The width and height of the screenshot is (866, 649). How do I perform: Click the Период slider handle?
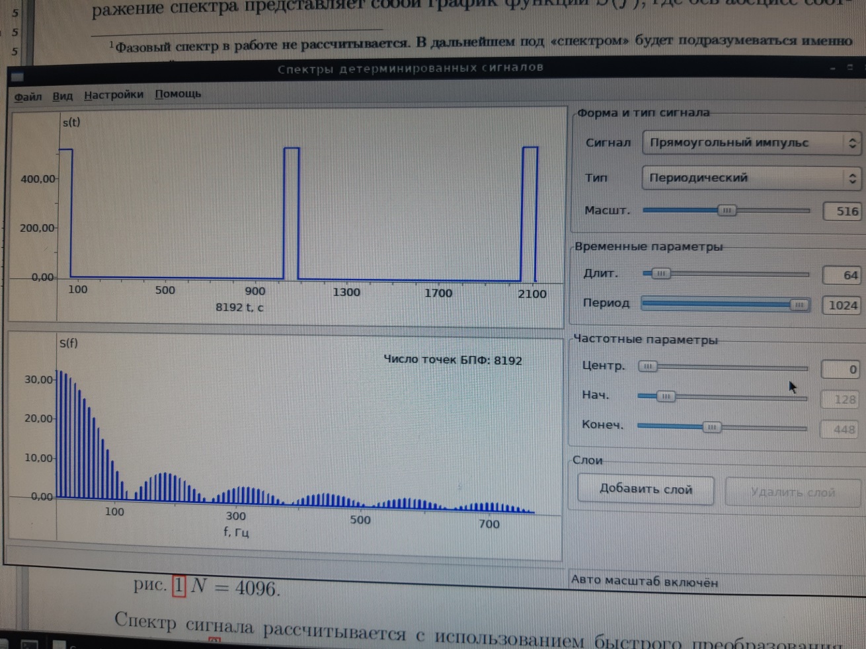(x=799, y=305)
